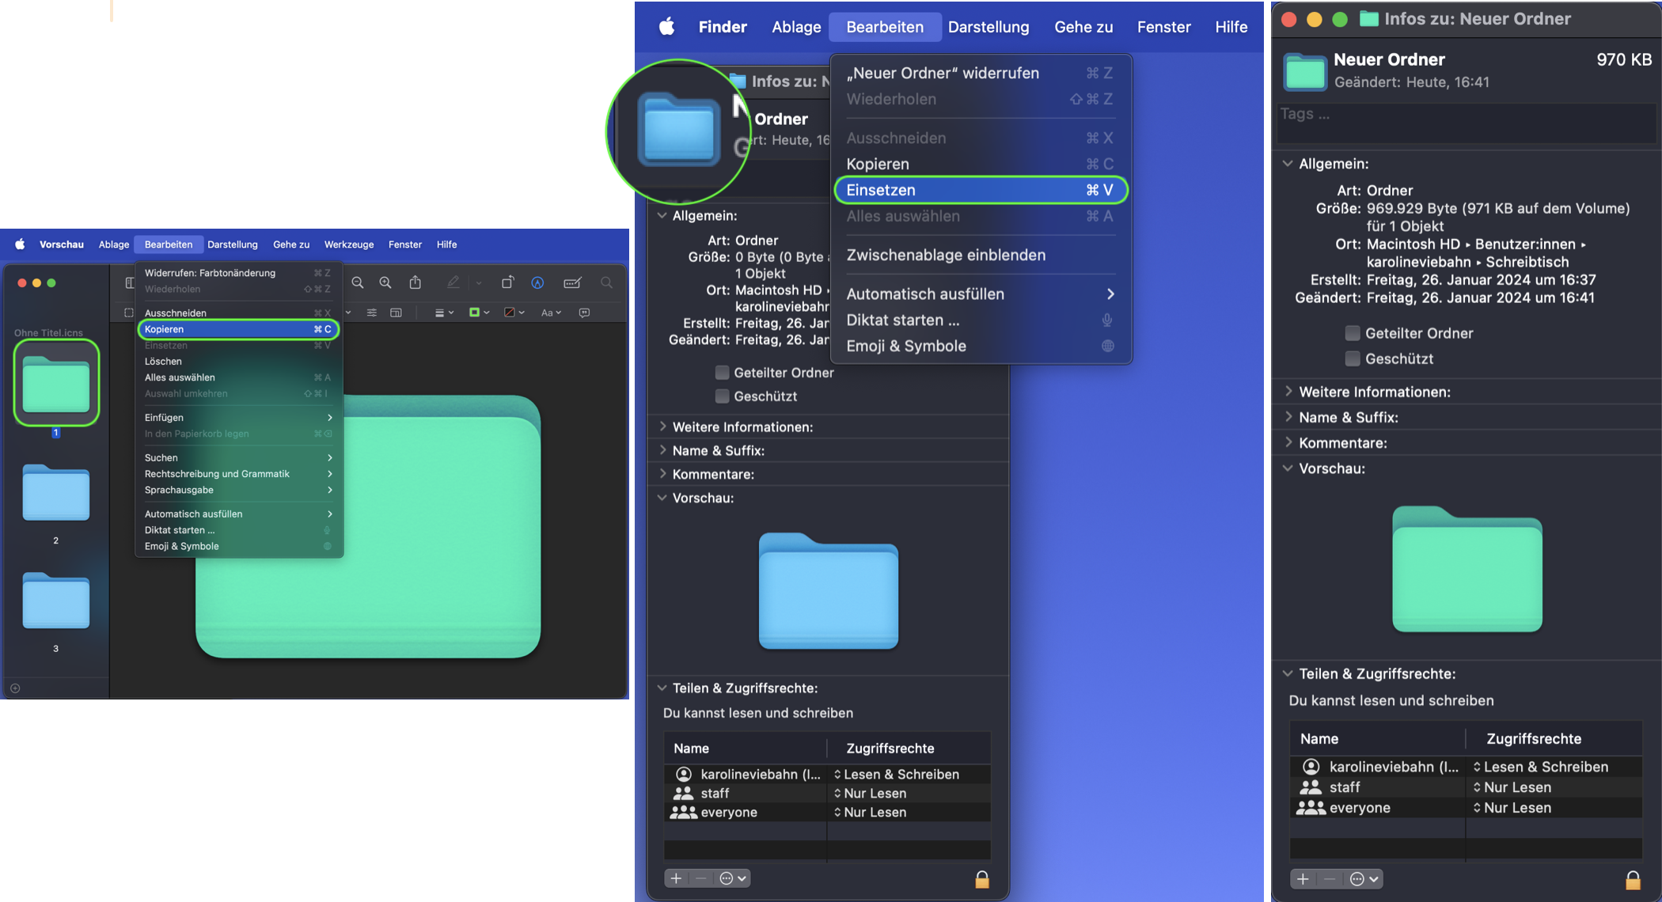Click the rotate icon in Vorschau toolbar
The image size is (1662, 902).
507,282
